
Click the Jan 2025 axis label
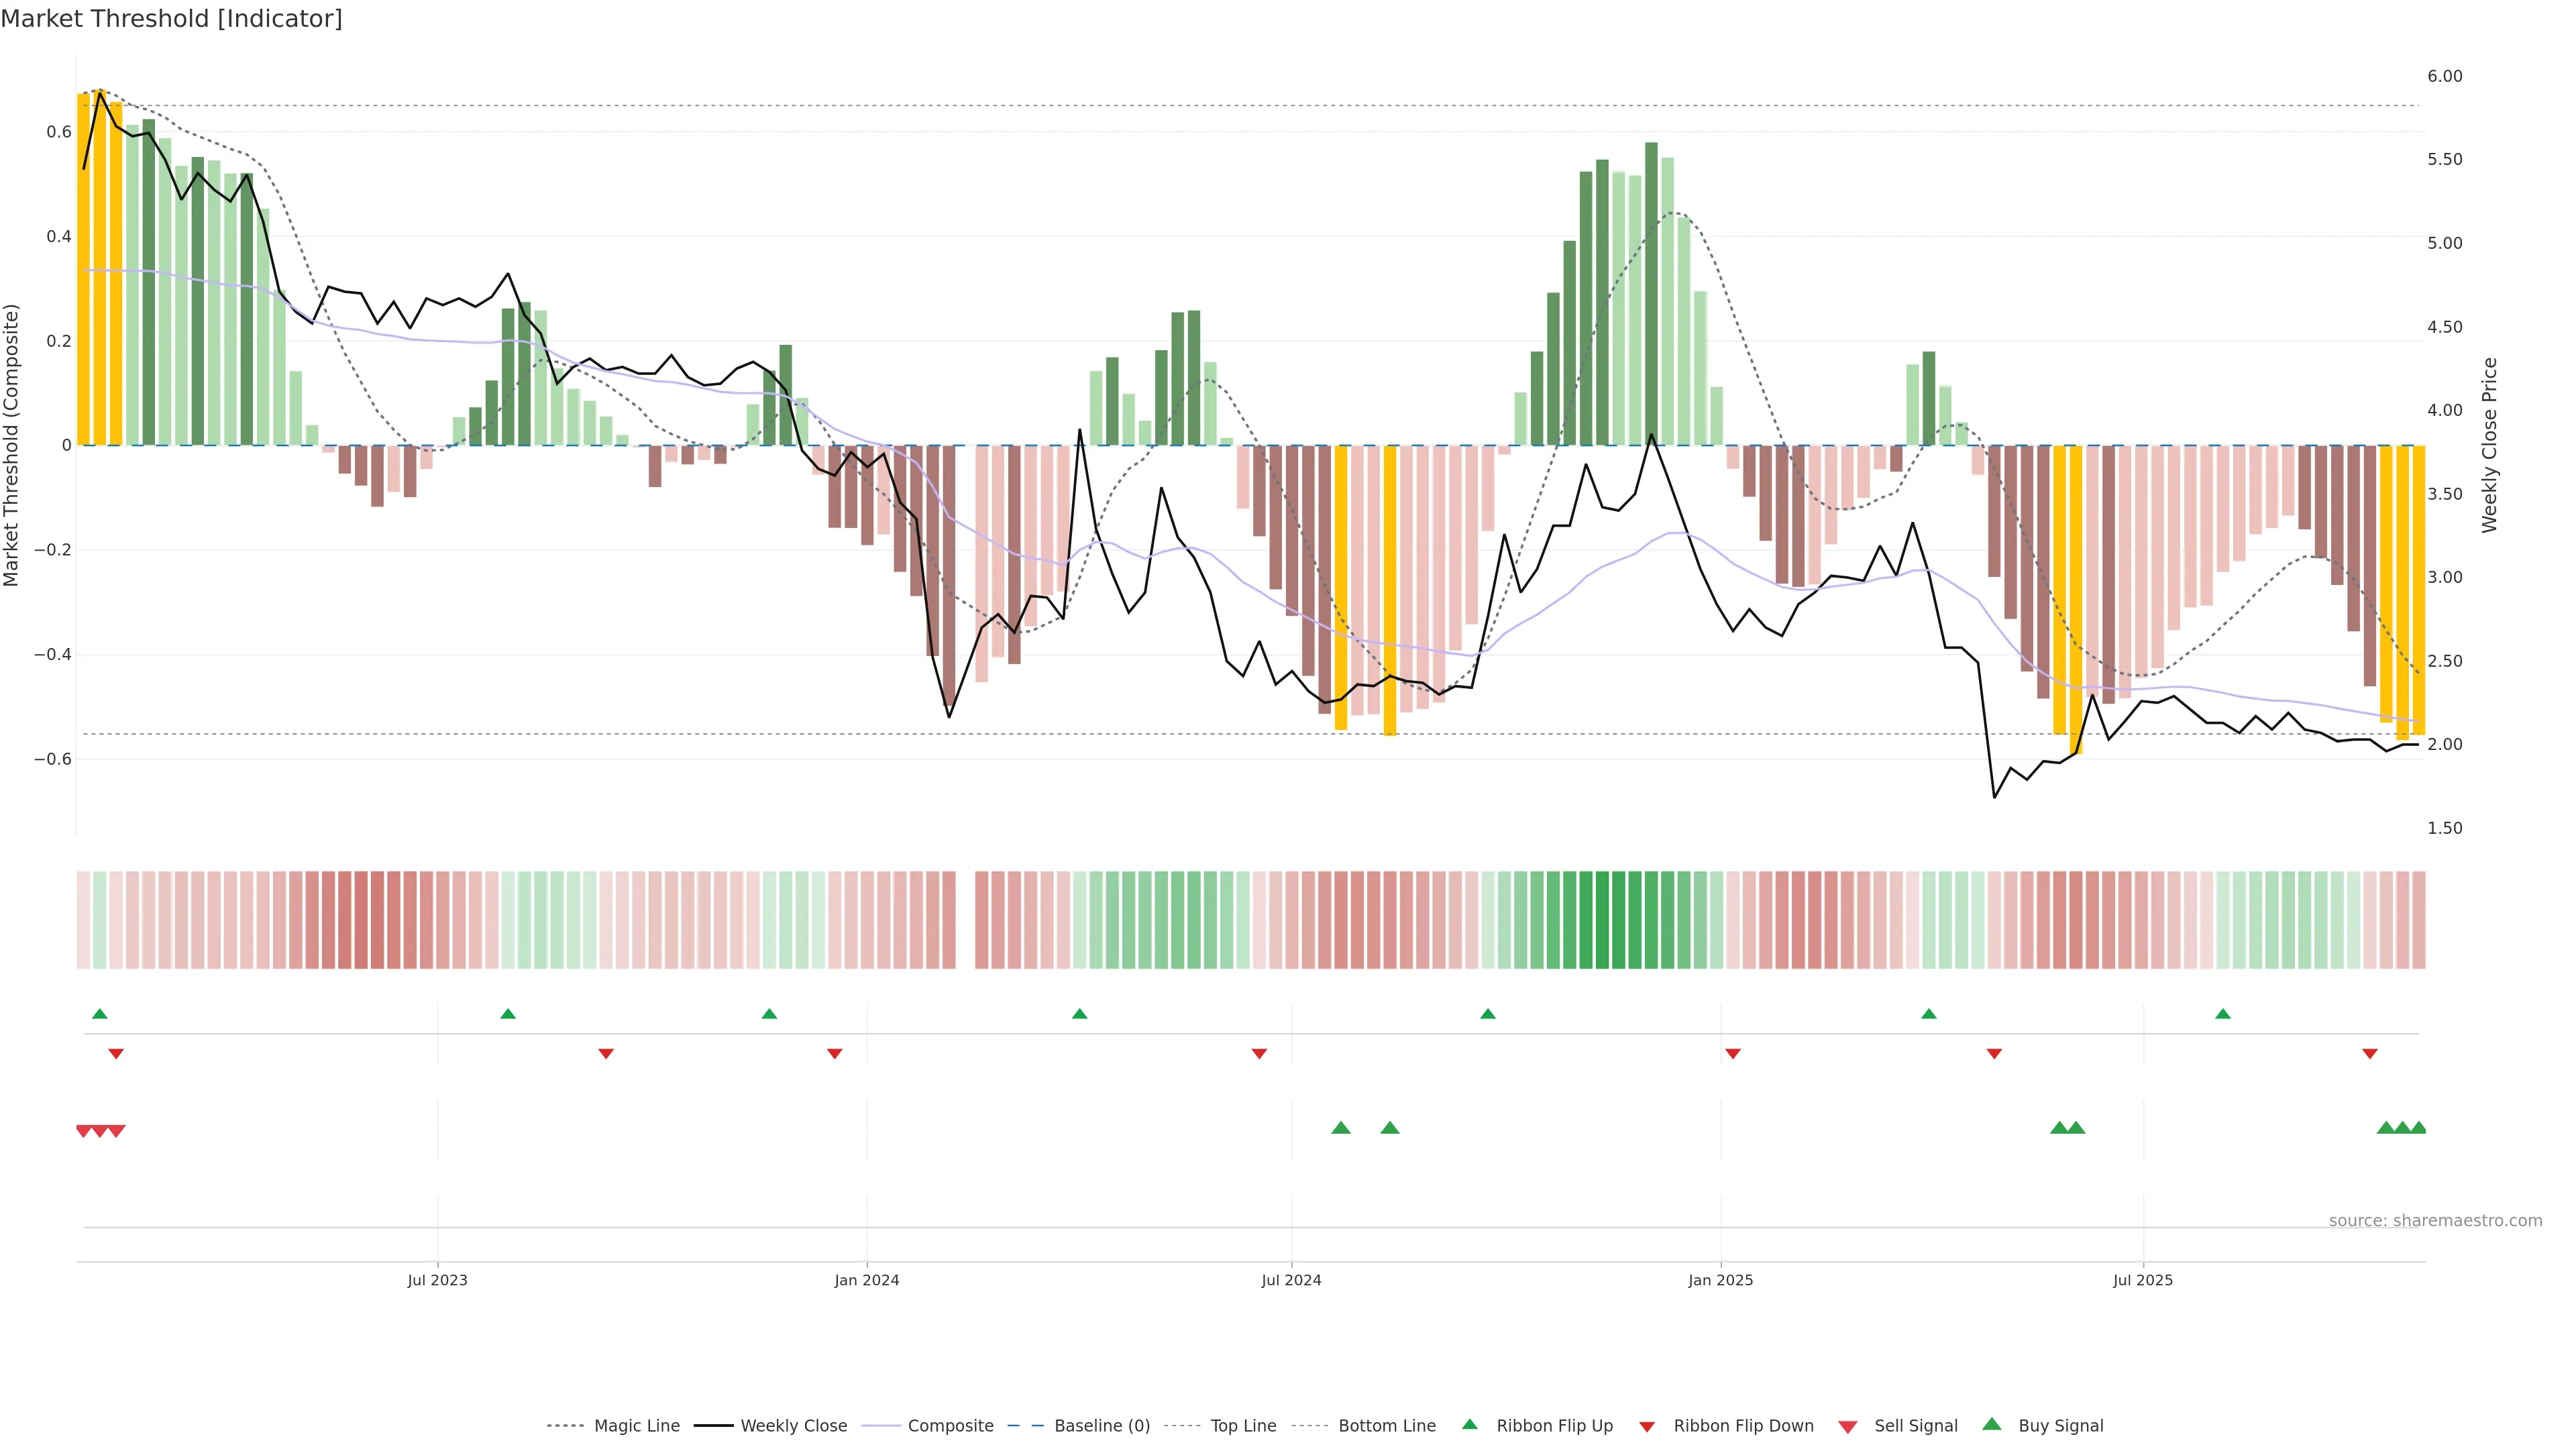point(1720,1280)
